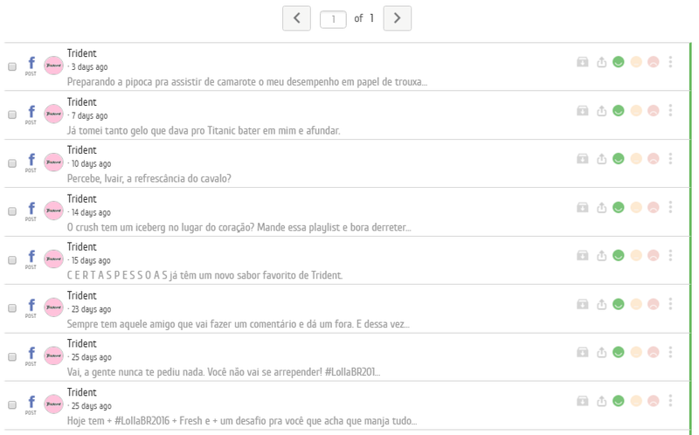Share the Trident post from 7 days ago

601,111
